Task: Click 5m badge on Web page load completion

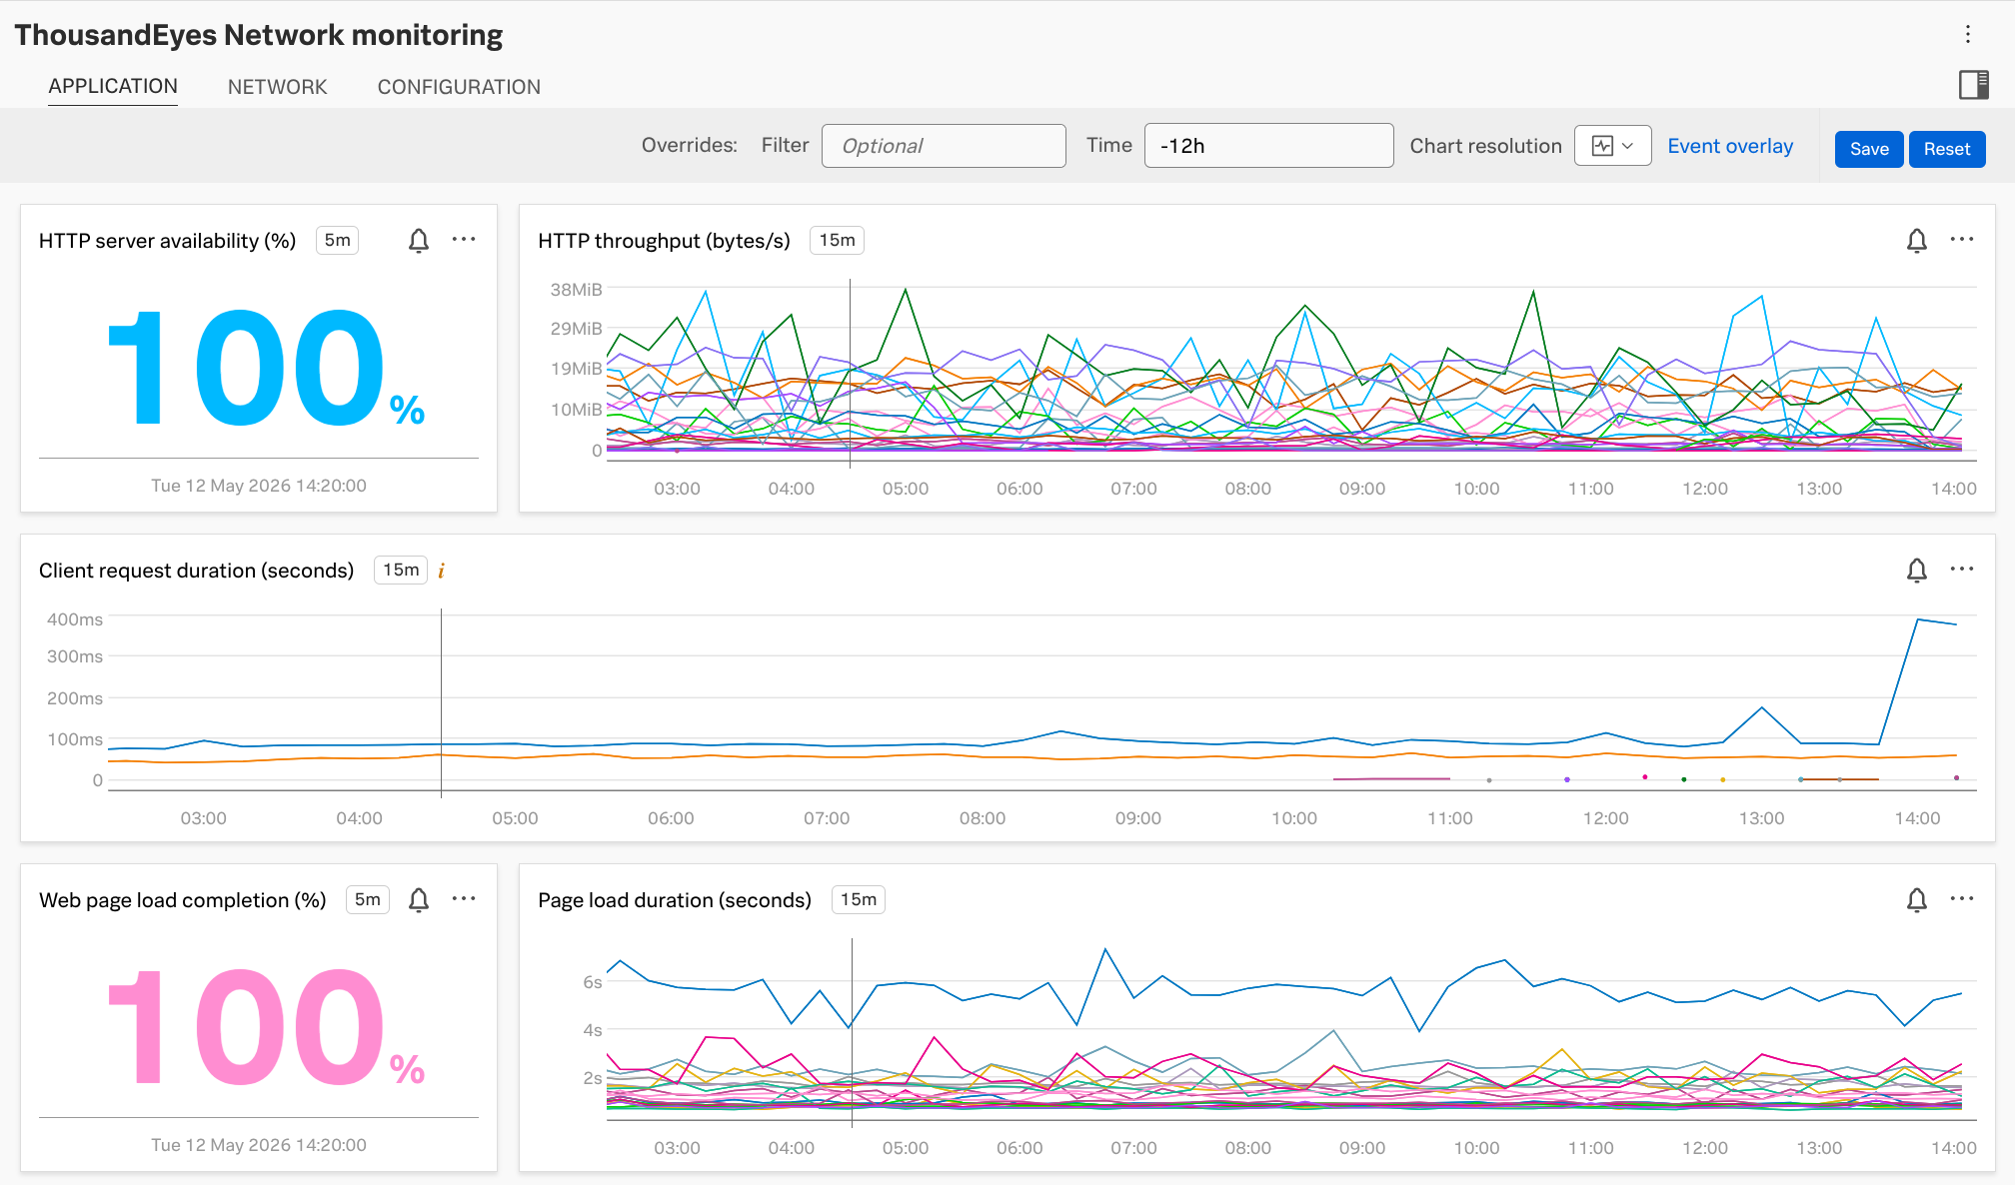Action: pyautogui.click(x=368, y=900)
